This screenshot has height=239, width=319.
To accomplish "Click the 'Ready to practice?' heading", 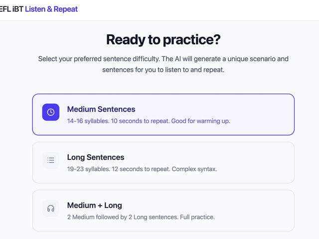I will [163, 39].
